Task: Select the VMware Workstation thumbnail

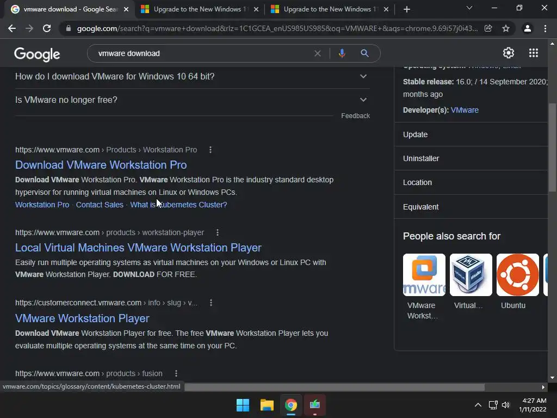Action: click(424, 275)
